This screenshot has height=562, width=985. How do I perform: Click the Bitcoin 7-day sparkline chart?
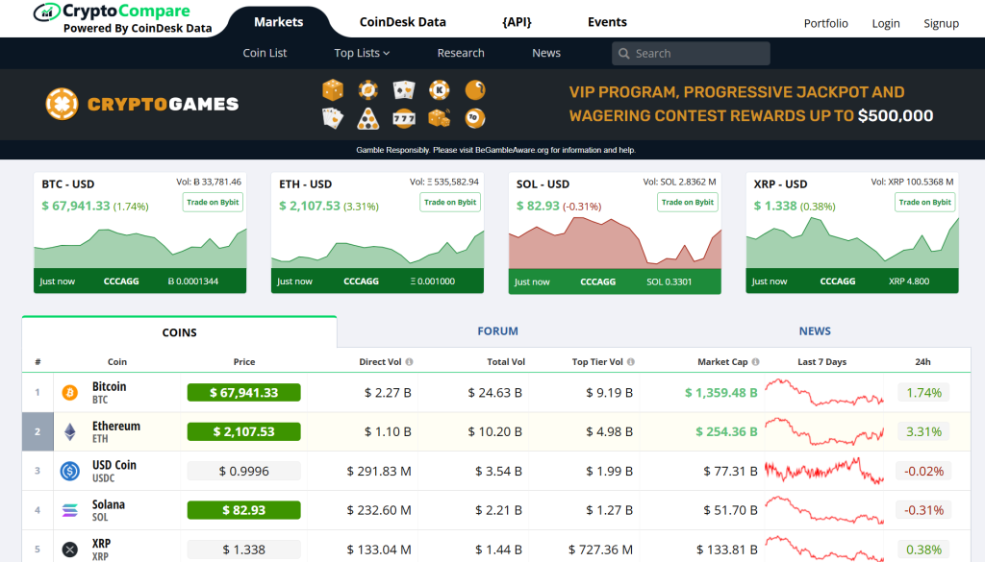824,392
